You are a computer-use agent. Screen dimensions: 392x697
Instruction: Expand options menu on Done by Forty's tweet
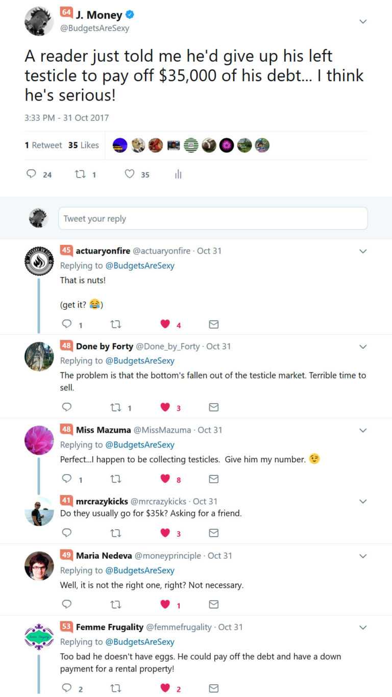tap(363, 346)
